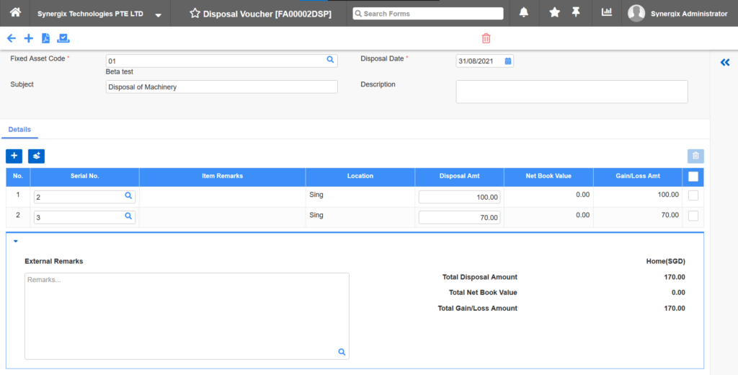Expand the right side panel chevrons
This screenshot has height=375, width=738.
pos(725,63)
